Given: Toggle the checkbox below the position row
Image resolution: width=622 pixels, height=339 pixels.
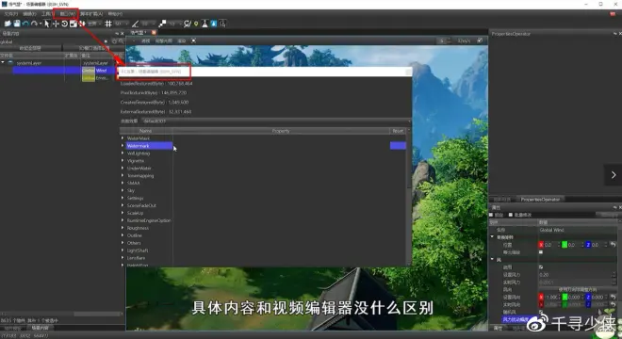Looking at the screenshot, I should 541,252.
